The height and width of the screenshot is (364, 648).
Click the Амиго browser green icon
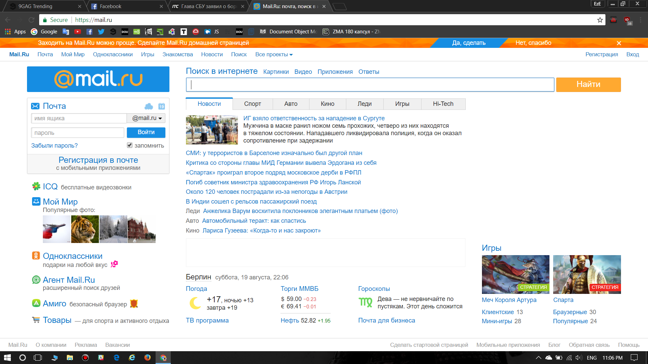[x=36, y=303]
